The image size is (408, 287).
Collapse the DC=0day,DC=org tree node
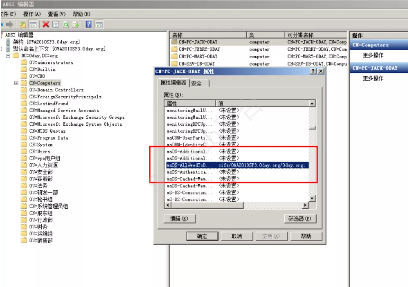click(x=9, y=55)
